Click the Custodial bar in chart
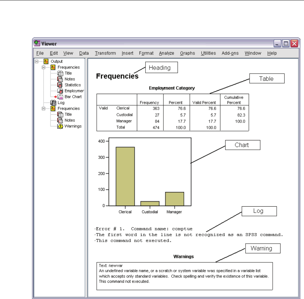 (x=150, y=204)
